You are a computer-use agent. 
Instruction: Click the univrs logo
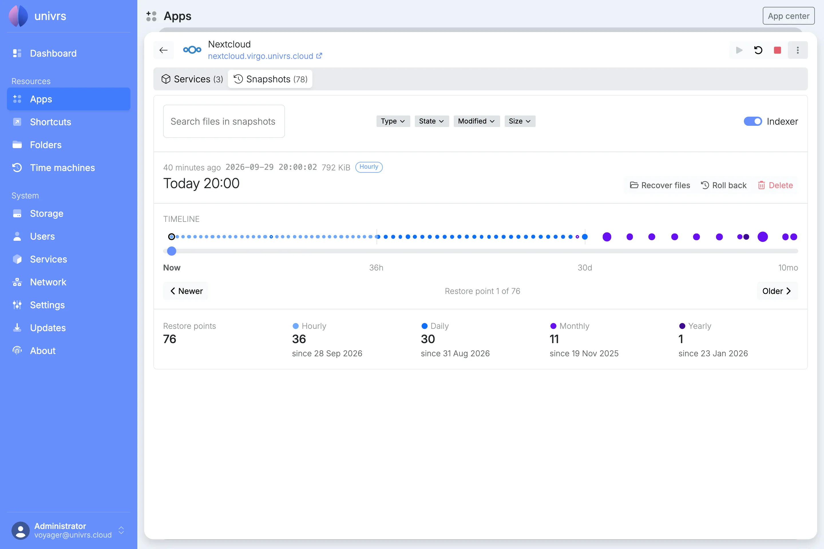[18, 16]
